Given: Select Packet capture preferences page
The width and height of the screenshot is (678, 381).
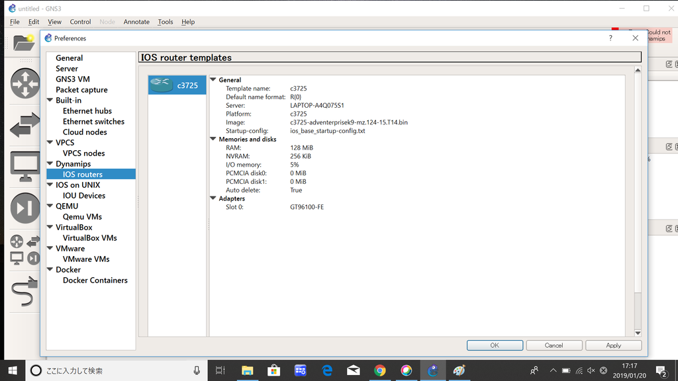Looking at the screenshot, I should [x=81, y=90].
